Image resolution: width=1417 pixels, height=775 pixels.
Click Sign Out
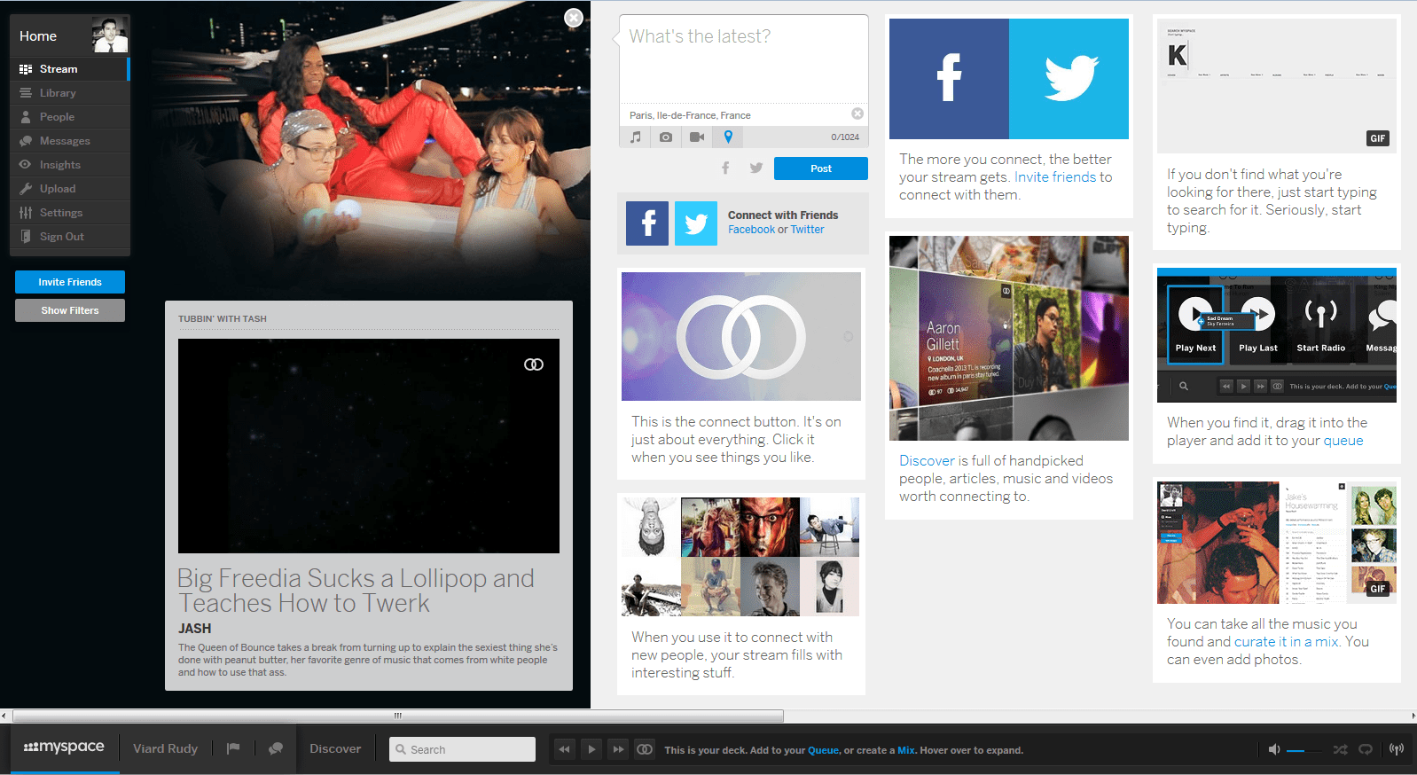click(x=70, y=237)
